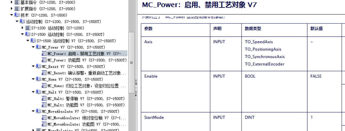This screenshot has width=345, height=131.
Task: Collapse the MC_Reset V7 node
Action: [x=33, y=66]
